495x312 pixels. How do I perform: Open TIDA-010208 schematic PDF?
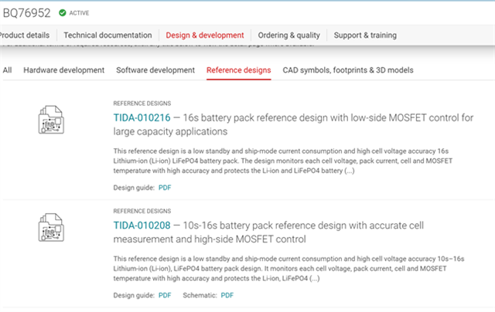[x=227, y=295]
